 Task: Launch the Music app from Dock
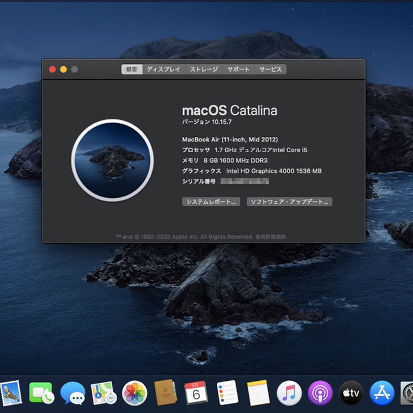tap(289, 393)
